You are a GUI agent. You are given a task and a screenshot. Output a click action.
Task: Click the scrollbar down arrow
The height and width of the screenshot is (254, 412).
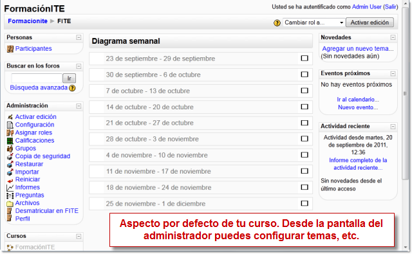coord(405,247)
